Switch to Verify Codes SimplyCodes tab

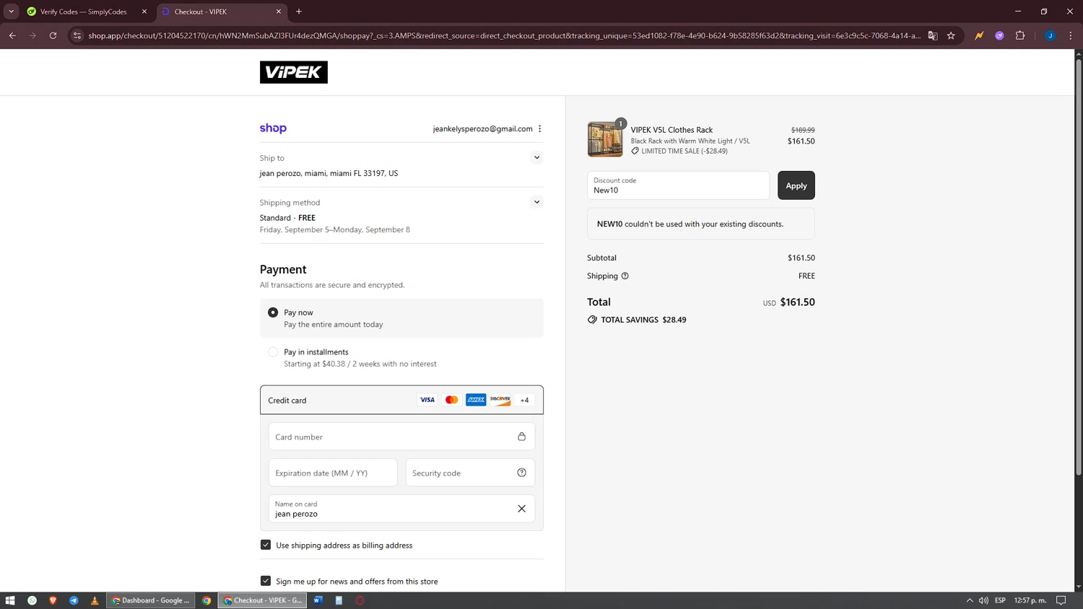(x=84, y=12)
